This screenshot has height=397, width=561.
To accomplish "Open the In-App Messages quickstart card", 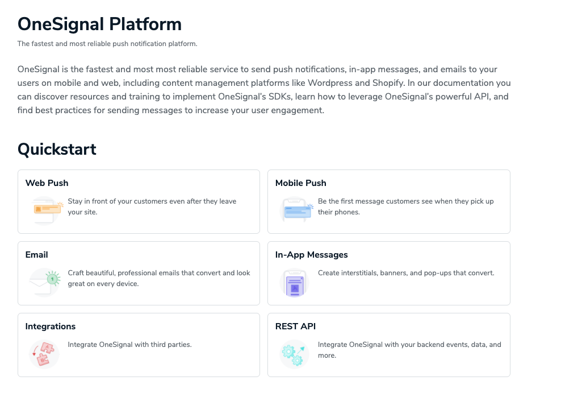I will (388, 273).
